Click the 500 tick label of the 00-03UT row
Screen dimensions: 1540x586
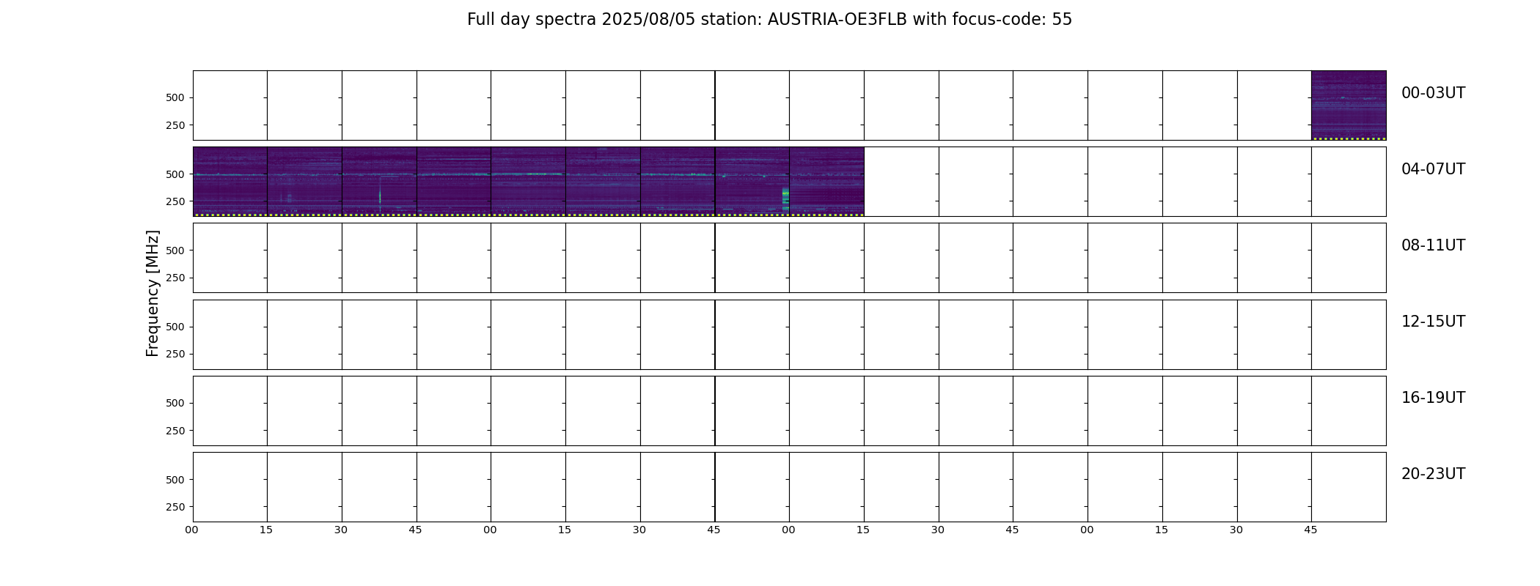(x=175, y=97)
